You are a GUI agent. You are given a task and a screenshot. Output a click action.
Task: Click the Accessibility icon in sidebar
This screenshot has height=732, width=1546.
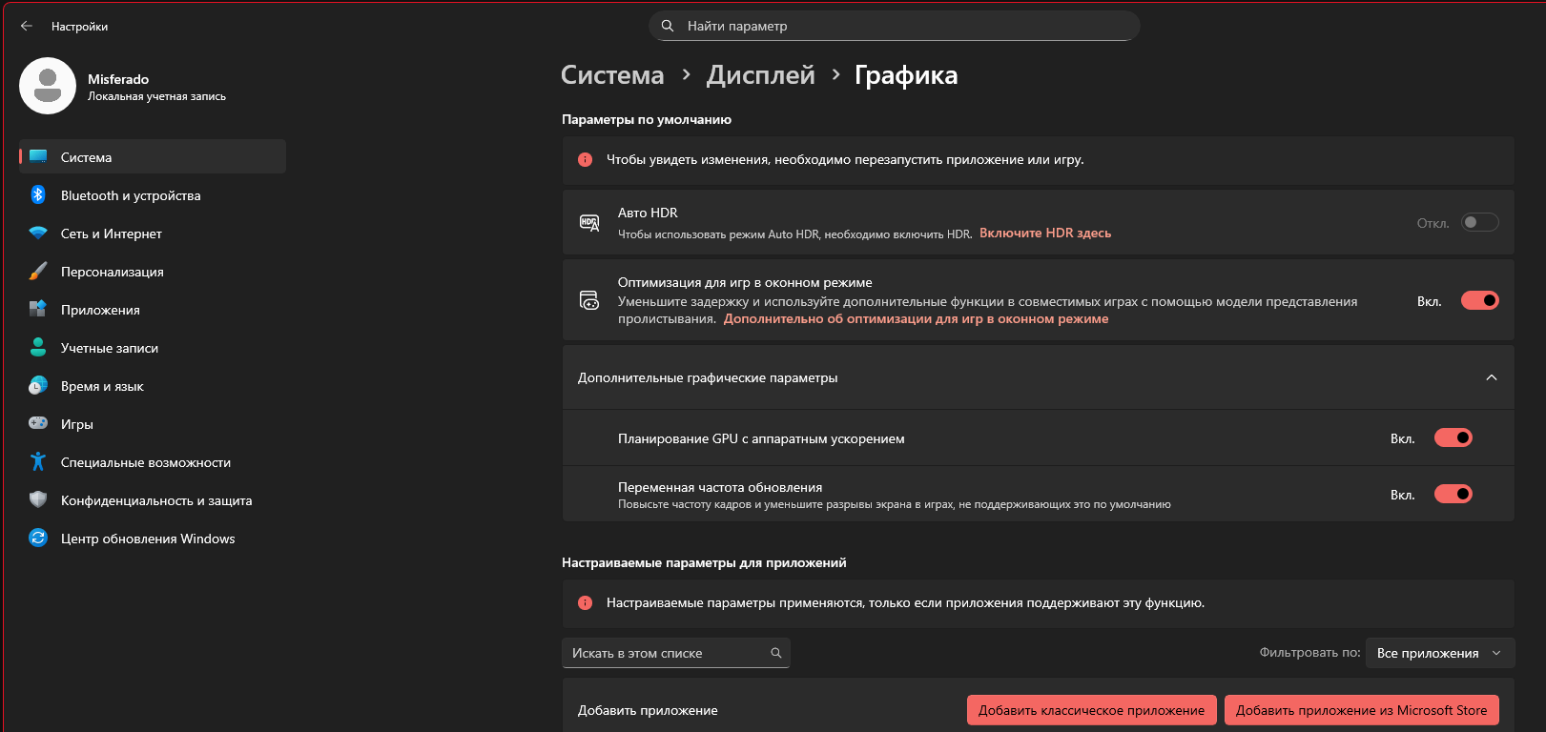coord(38,462)
